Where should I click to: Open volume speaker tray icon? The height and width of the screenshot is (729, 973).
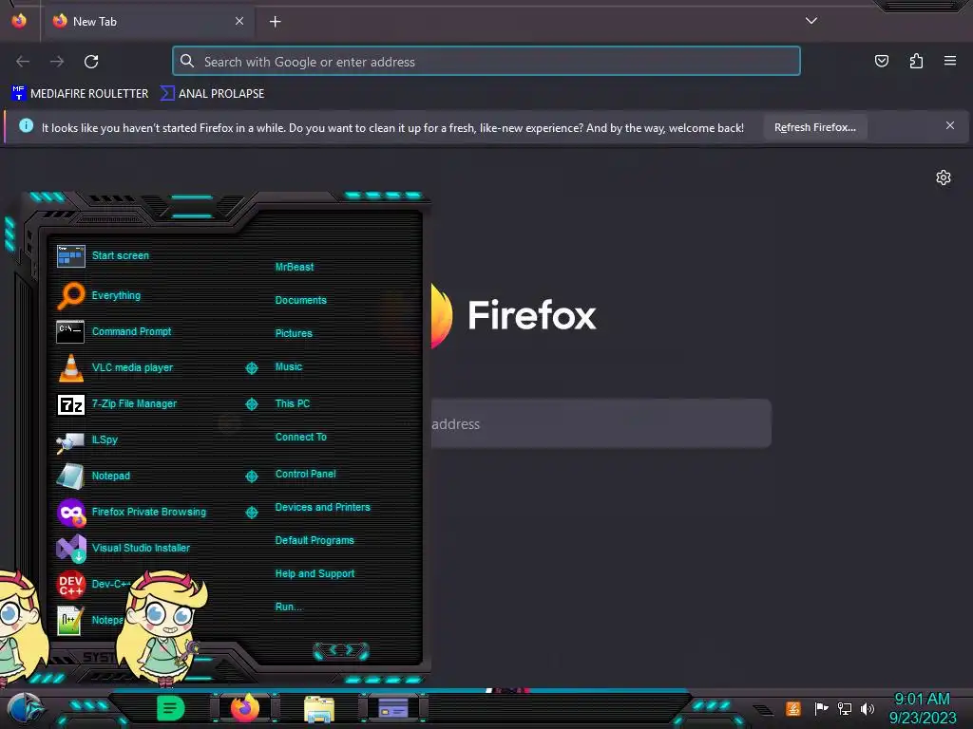(868, 708)
